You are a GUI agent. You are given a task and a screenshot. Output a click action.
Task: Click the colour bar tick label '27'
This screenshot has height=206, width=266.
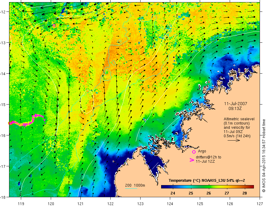click(x=227, y=193)
